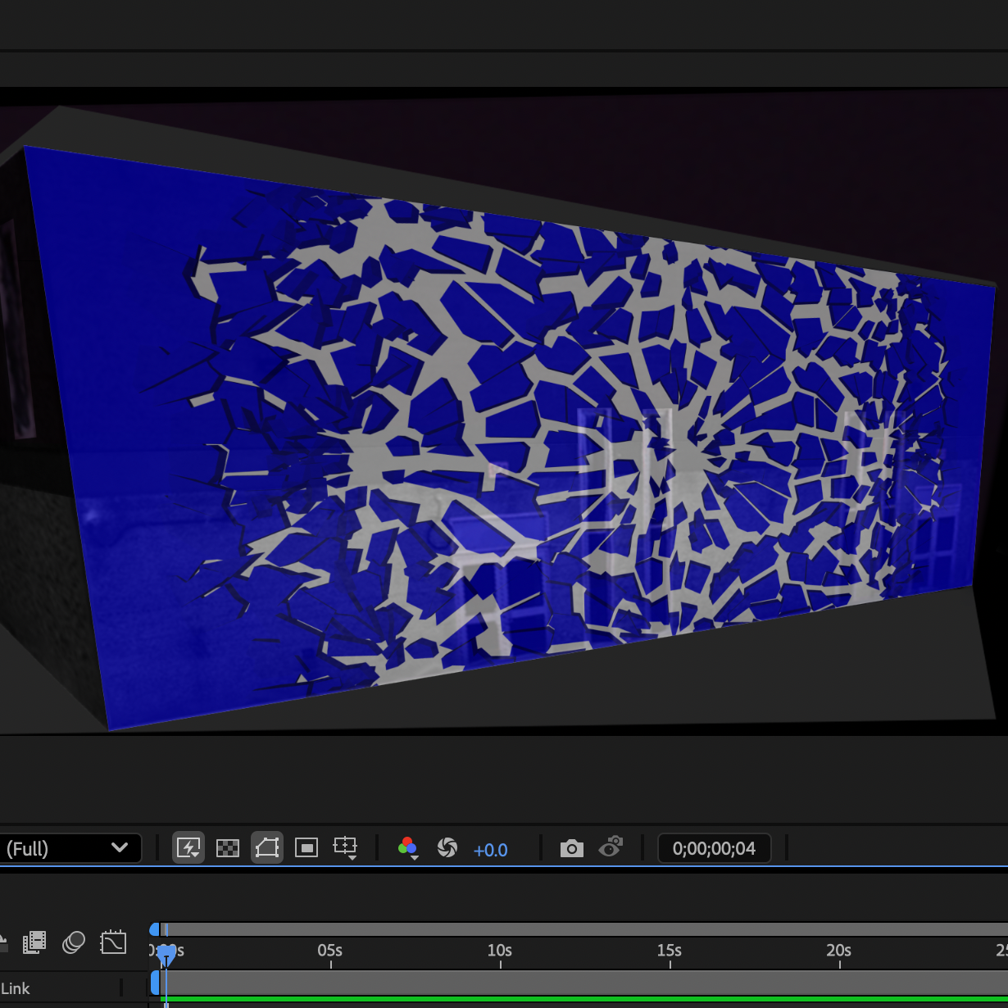Open the Full resolution dropdown
This screenshot has height=1008, width=1008.
(x=70, y=848)
